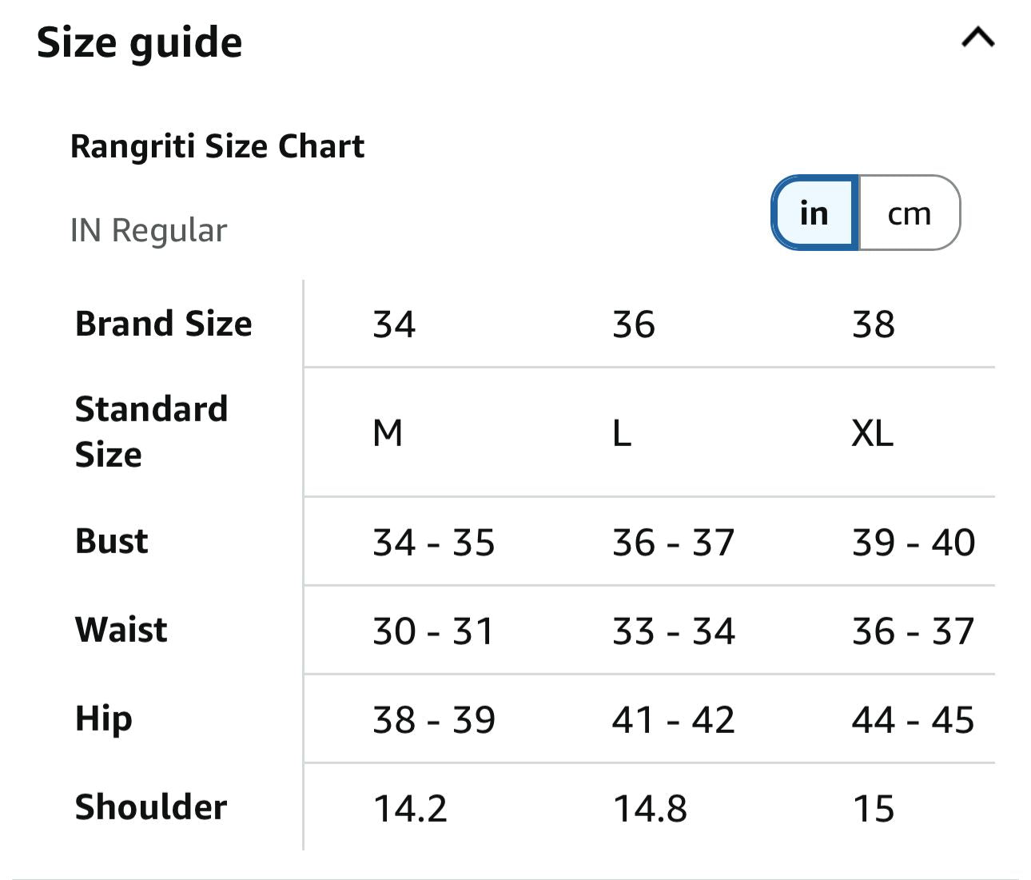Select the Rangriti Size Chart title
Viewport: 1031px width, 880px height.
tap(217, 146)
